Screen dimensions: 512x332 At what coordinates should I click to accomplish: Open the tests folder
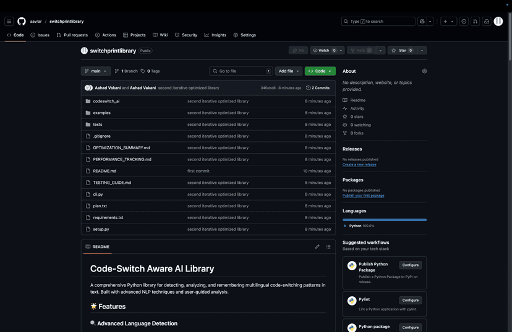pyautogui.click(x=97, y=125)
